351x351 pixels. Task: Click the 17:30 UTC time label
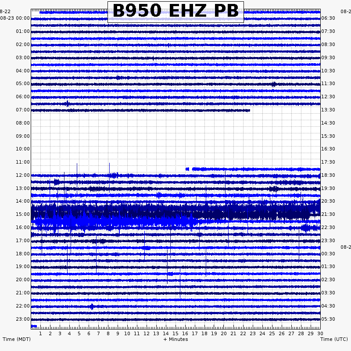(328, 162)
